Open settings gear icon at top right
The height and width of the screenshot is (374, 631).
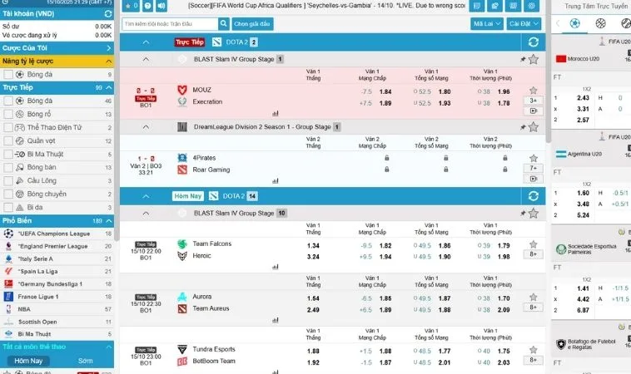click(x=532, y=6)
